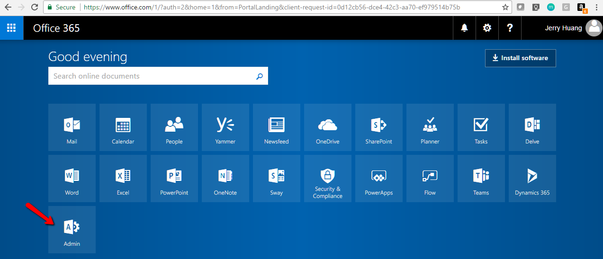This screenshot has width=603, height=259.
Task: Open Jerry Huang account menu
Action: coord(573,28)
